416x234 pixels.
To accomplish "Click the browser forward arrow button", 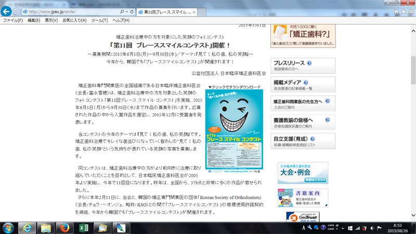I will 17,11.
